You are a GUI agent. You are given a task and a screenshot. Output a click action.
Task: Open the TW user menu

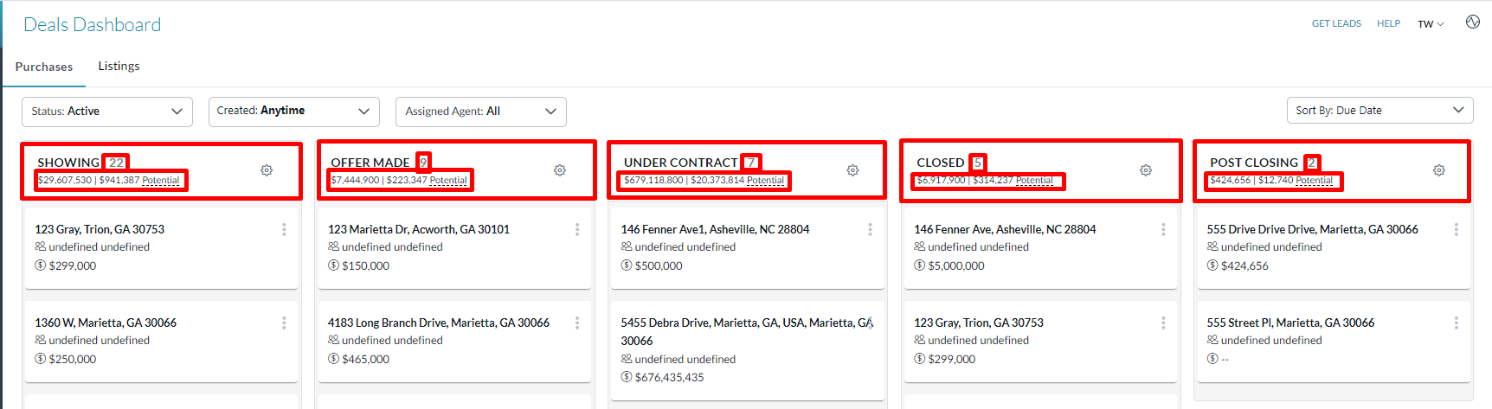[x=1431, y=24]
